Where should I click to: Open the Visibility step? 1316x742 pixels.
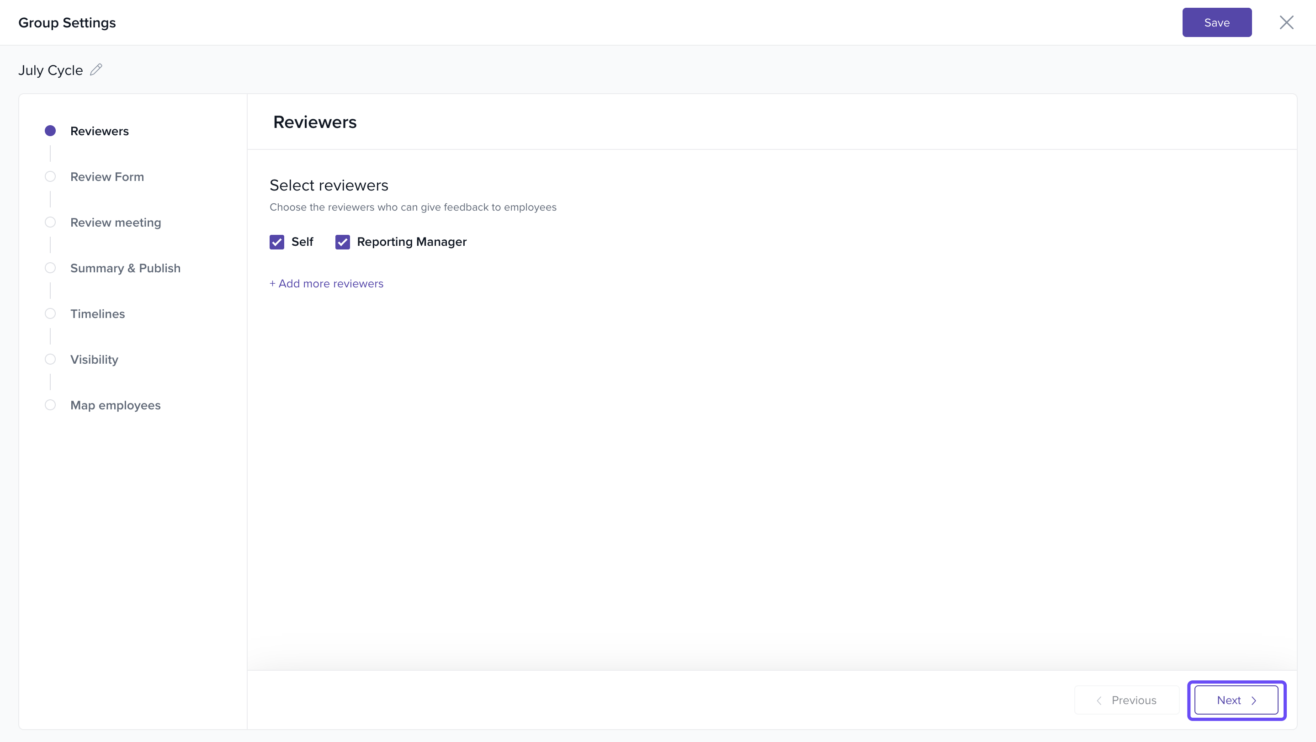[x=94, y=360]
